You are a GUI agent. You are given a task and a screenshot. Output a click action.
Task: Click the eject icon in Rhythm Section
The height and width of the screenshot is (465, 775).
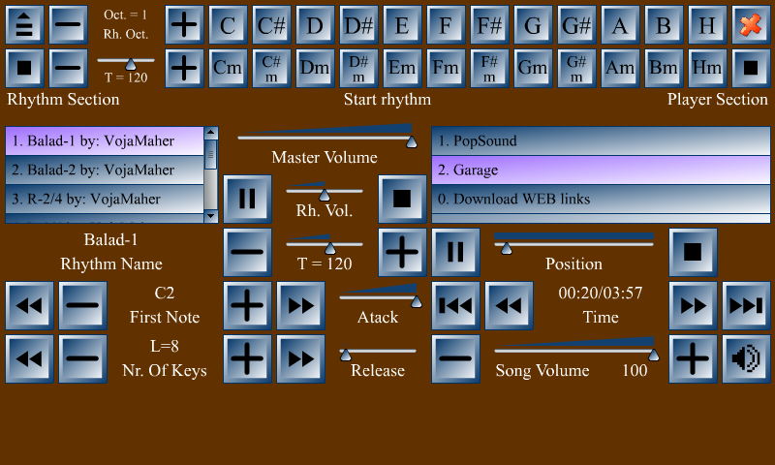pyautogui.click(x=24, y=25)
